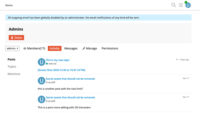Go to the Permissions tab
The height and width of the screenshot is (113, 200).
[110, 48]
